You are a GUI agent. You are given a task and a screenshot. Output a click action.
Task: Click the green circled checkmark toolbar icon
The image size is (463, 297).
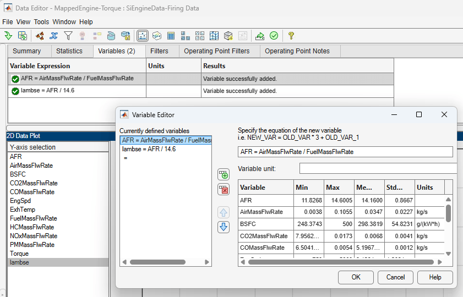click(x=274, y=36)
